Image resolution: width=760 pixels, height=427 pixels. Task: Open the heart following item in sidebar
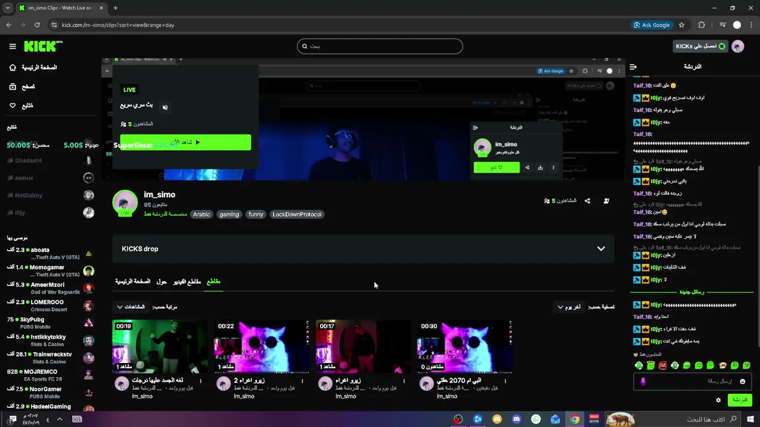coord(21,106)
